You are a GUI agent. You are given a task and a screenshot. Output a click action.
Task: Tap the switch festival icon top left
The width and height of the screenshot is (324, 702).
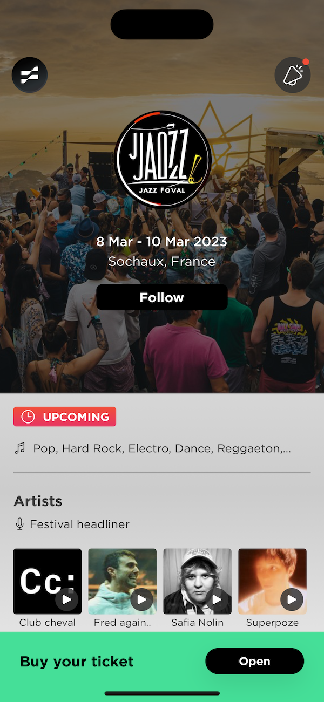(30, 75)
